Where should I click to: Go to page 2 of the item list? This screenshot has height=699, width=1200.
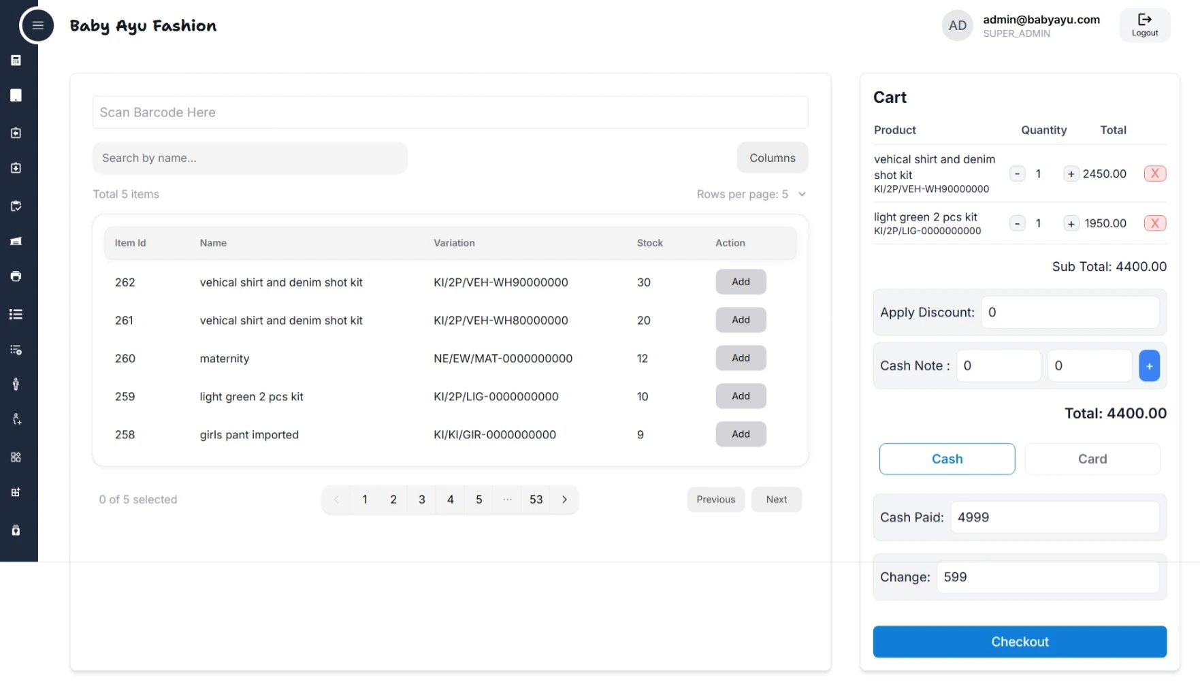pos(393,500)
